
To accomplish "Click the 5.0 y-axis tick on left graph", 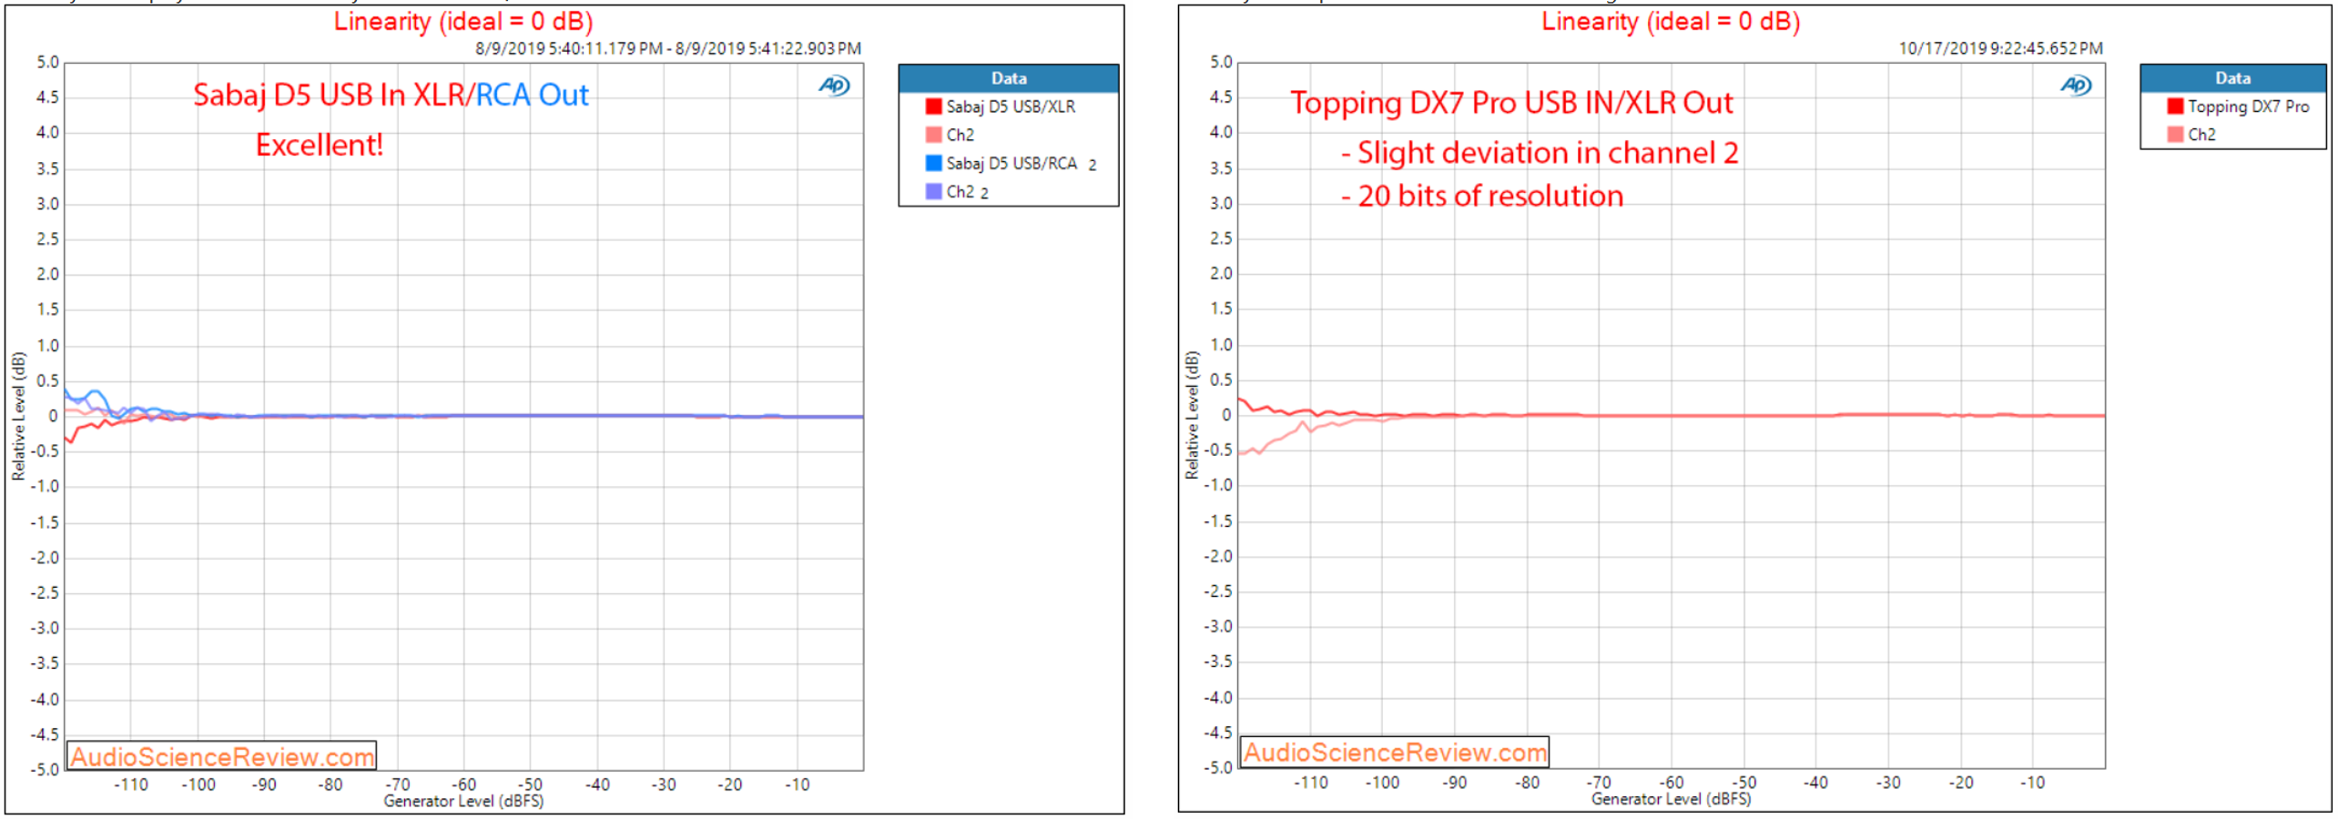I will pyautogui.click(x=47, y=63).
